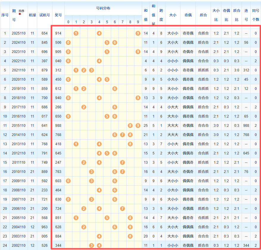
Task: Open period number 2025110
Action: pos(18,33)
